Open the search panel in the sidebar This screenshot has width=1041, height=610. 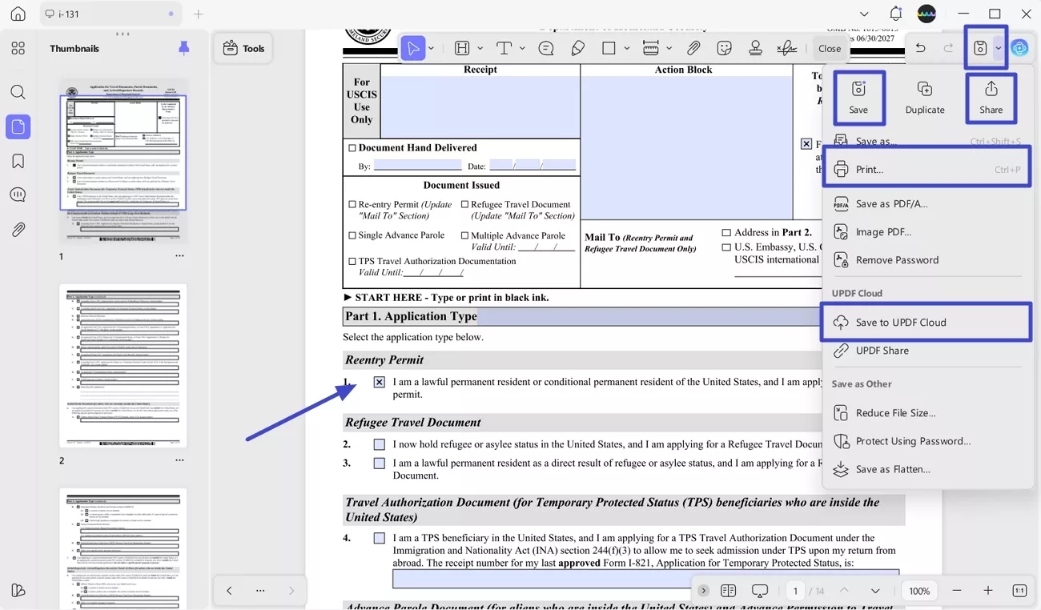tap(18, 91)
